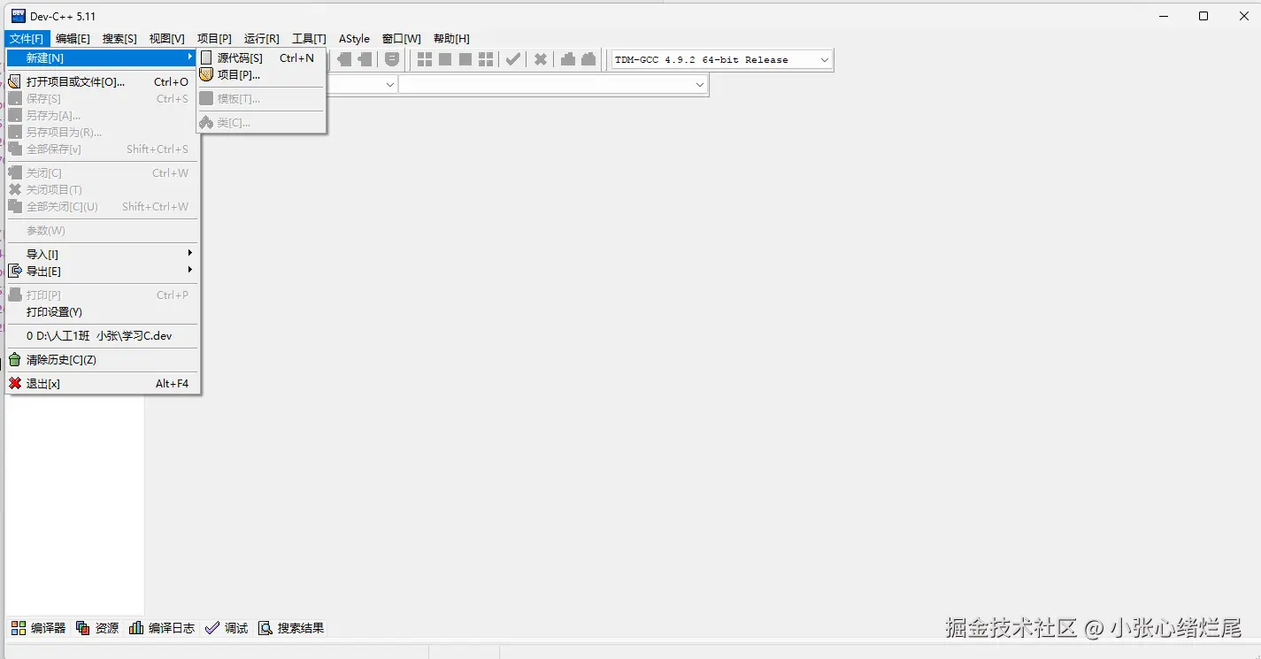1261x659 pixels.
Task: Choose the 源代码[S] page icon in submenu
Action: (x=206, y=57)
